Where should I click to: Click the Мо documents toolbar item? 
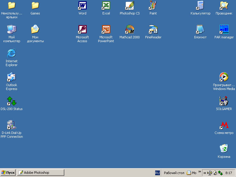(x=191, y=173)
